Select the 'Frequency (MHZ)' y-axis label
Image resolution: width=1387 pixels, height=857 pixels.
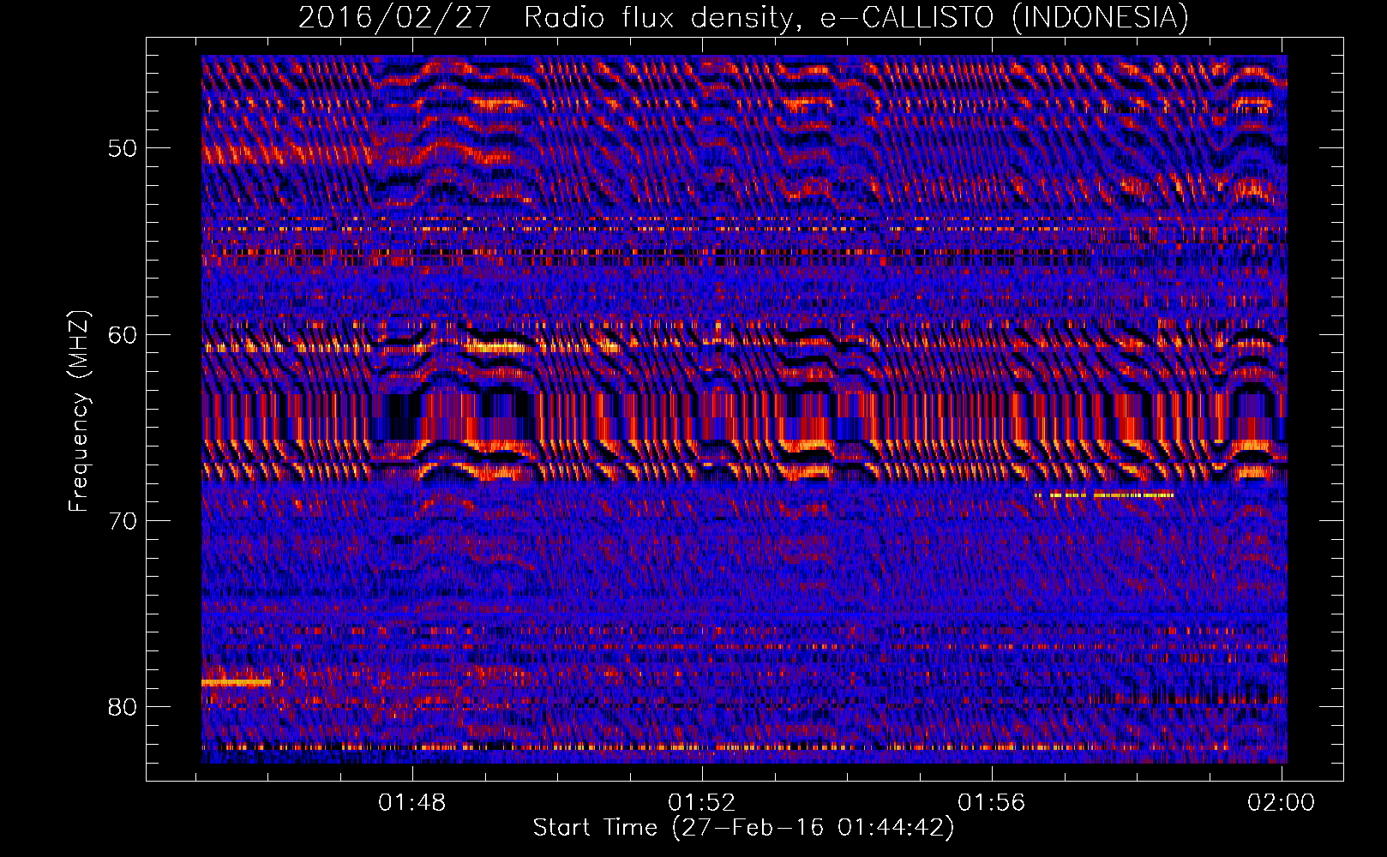click(79, 411)
